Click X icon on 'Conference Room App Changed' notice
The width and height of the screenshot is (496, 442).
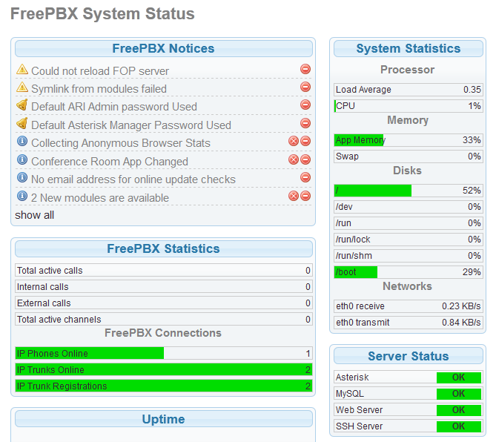[x=294, y=159]
